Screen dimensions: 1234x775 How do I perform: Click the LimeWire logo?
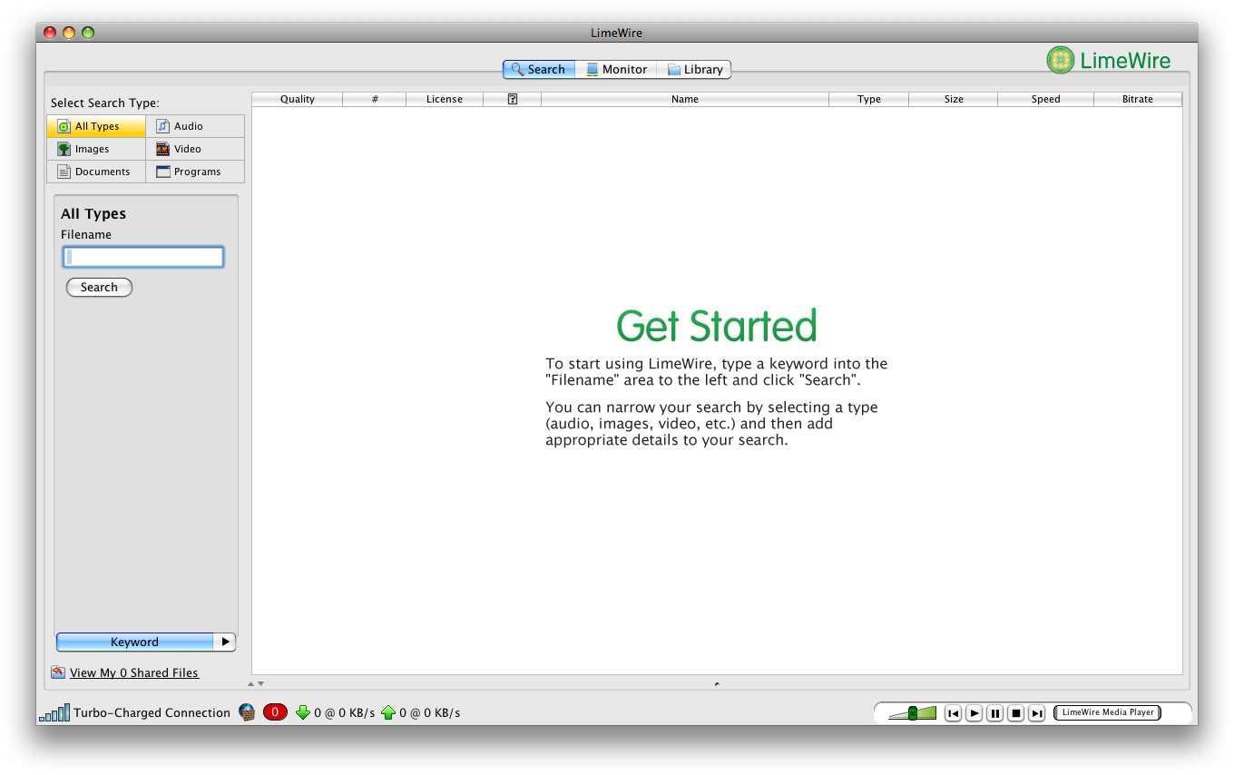pyautogui.click(x=1109, y=61)
